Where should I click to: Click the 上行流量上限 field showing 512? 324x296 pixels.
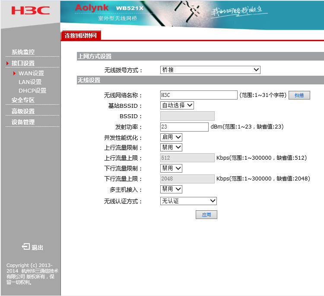(187, 158)
